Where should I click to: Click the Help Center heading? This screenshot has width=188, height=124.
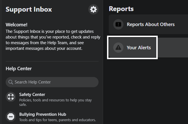pos(19,69)
